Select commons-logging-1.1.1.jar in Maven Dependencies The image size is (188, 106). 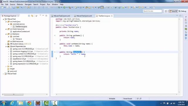[23, 51]
